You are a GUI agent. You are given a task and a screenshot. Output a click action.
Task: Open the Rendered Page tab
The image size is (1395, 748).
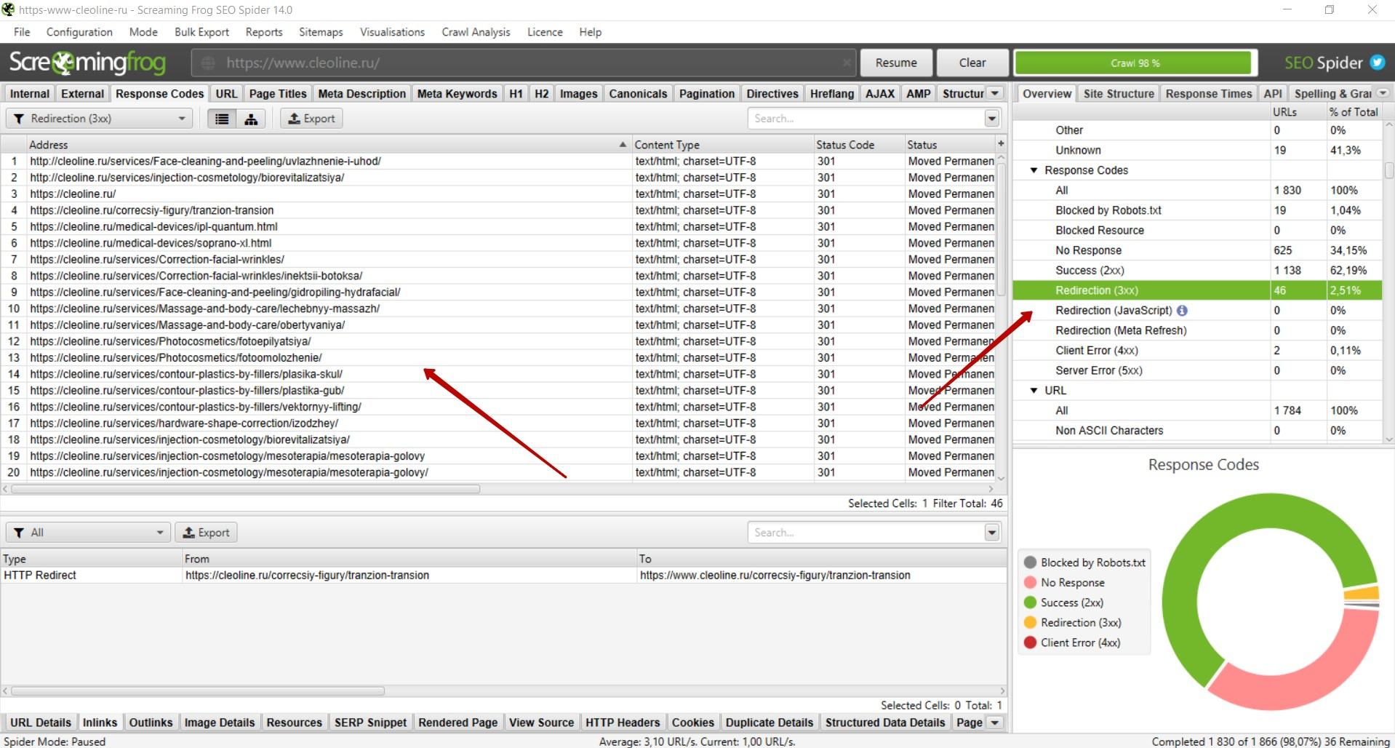point(457,723)
